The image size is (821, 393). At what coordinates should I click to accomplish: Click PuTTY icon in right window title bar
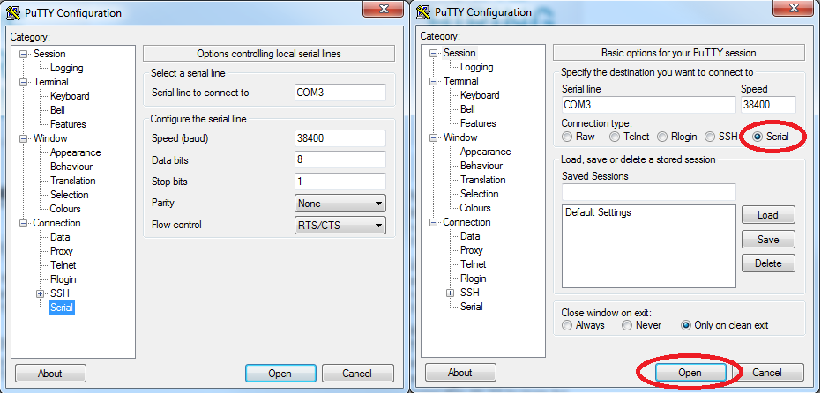point(423,12)
